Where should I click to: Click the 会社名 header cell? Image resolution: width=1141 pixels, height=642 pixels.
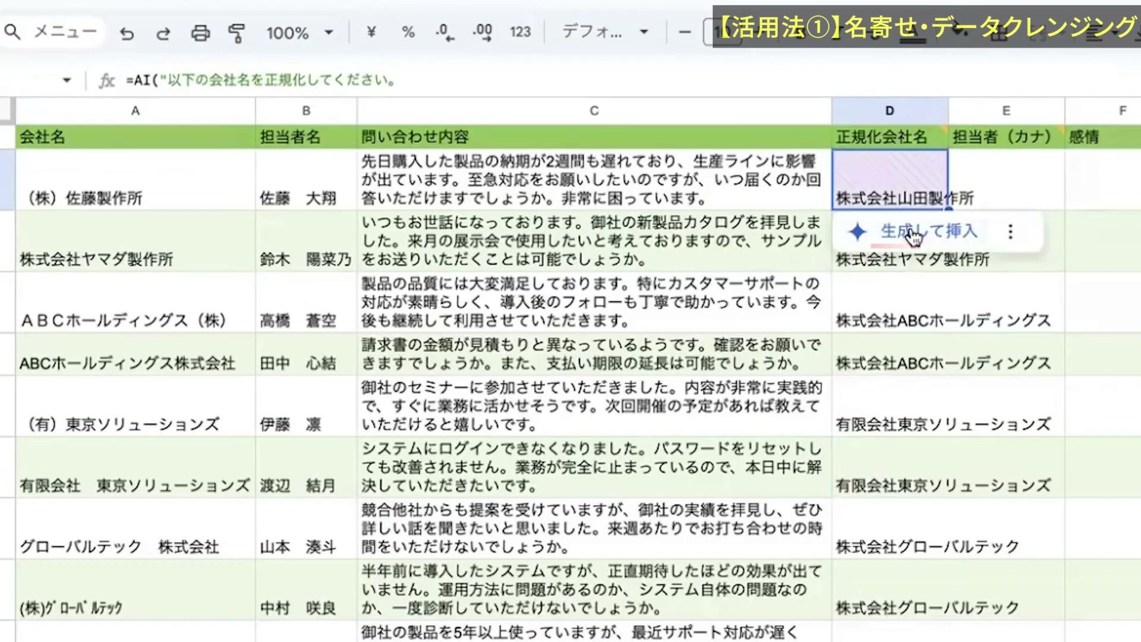click(135, 137)
